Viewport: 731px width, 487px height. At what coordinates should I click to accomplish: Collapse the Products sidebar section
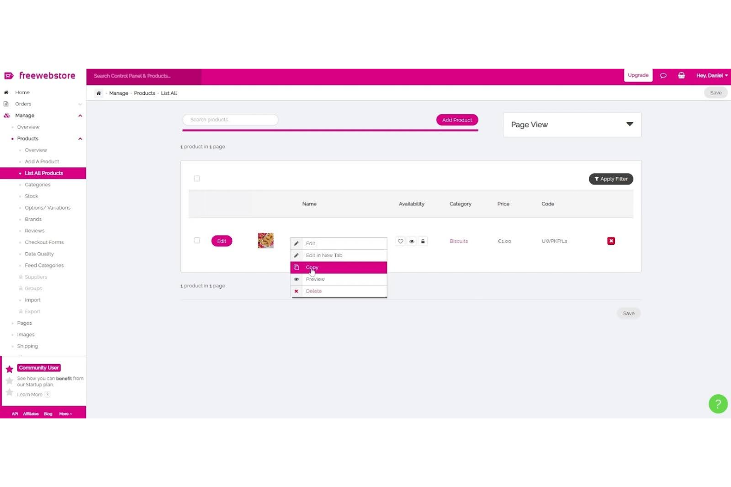pyautogui.click(x=80, y=139)
